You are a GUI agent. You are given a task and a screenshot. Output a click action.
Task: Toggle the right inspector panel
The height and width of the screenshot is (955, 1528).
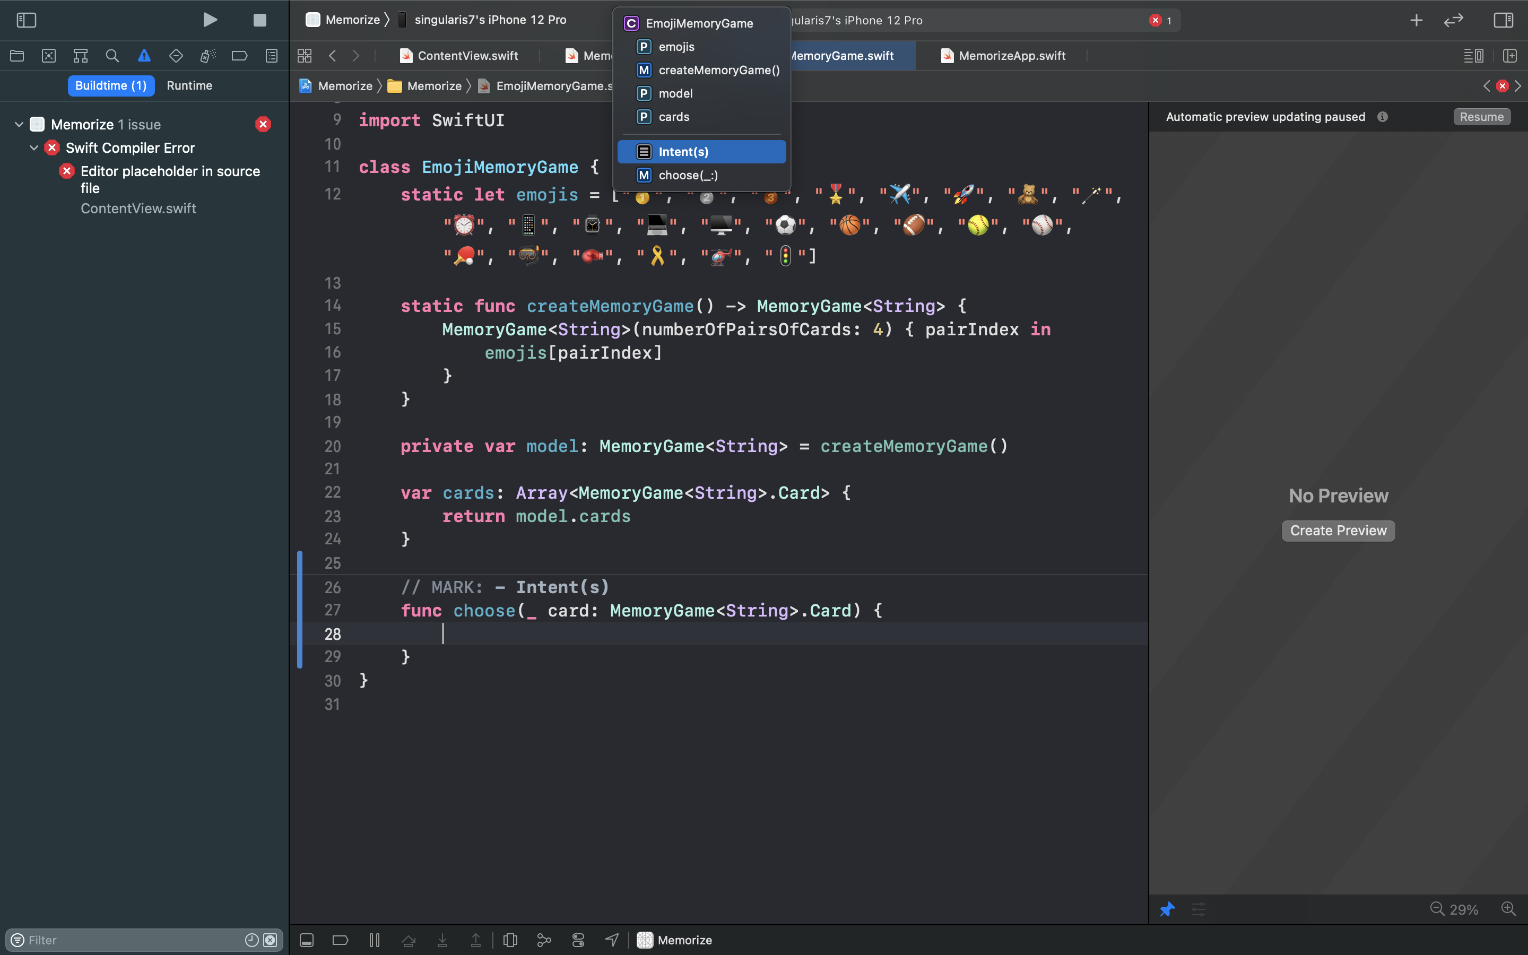pos(1503,20)
